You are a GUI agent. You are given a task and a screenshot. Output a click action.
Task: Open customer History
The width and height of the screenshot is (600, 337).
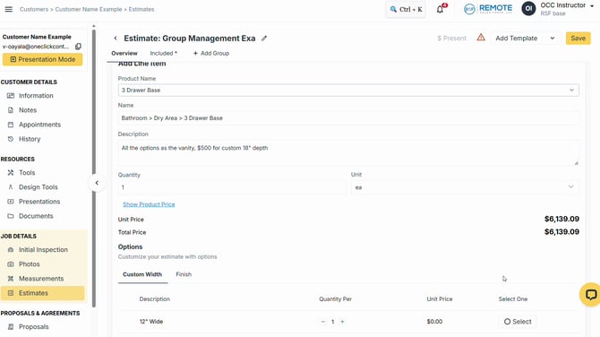click(x=30, y=139)
